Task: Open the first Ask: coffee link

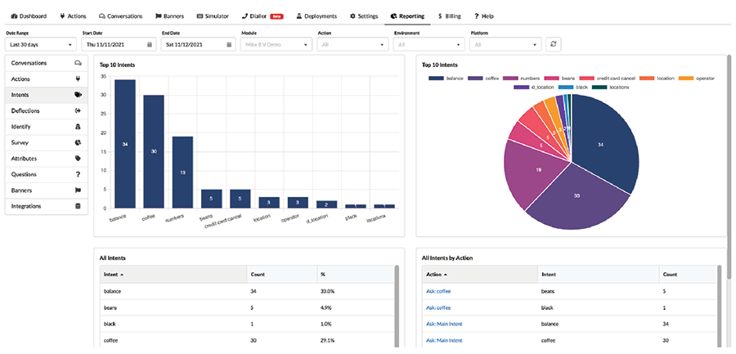Action: tap(438, 290)
